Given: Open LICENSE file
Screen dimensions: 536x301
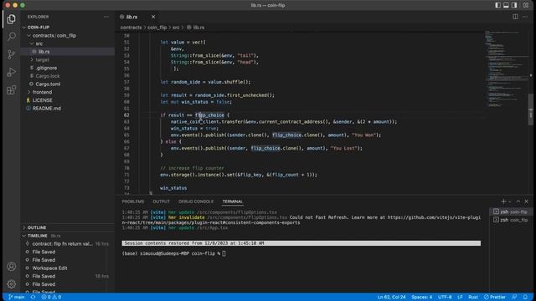Looking at the screenshot, I should tap(68, 100).
